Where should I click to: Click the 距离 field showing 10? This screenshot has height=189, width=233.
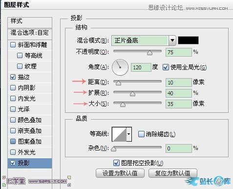179,83
